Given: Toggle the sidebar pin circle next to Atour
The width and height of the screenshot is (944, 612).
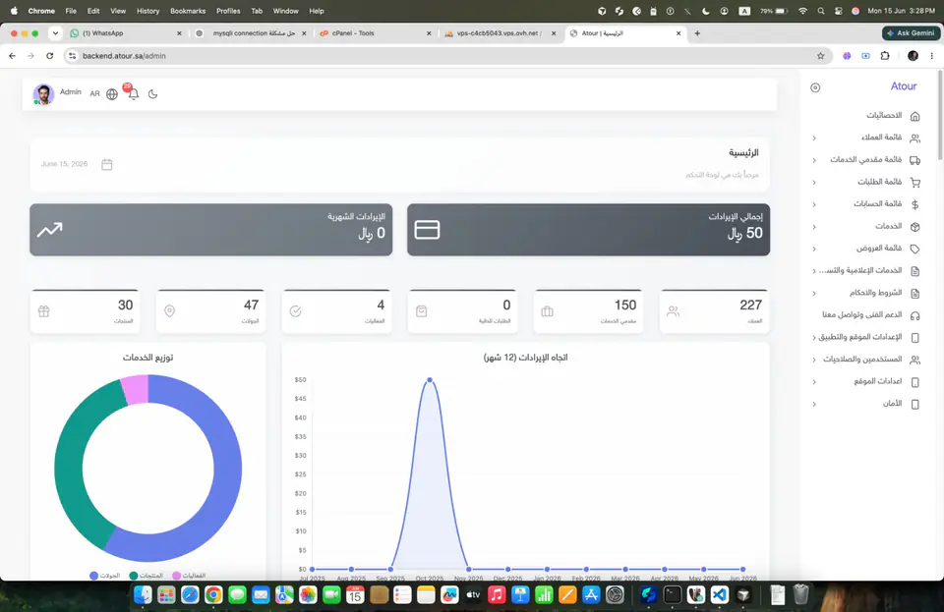Looking at the screenshot, I should coord(815,87).
